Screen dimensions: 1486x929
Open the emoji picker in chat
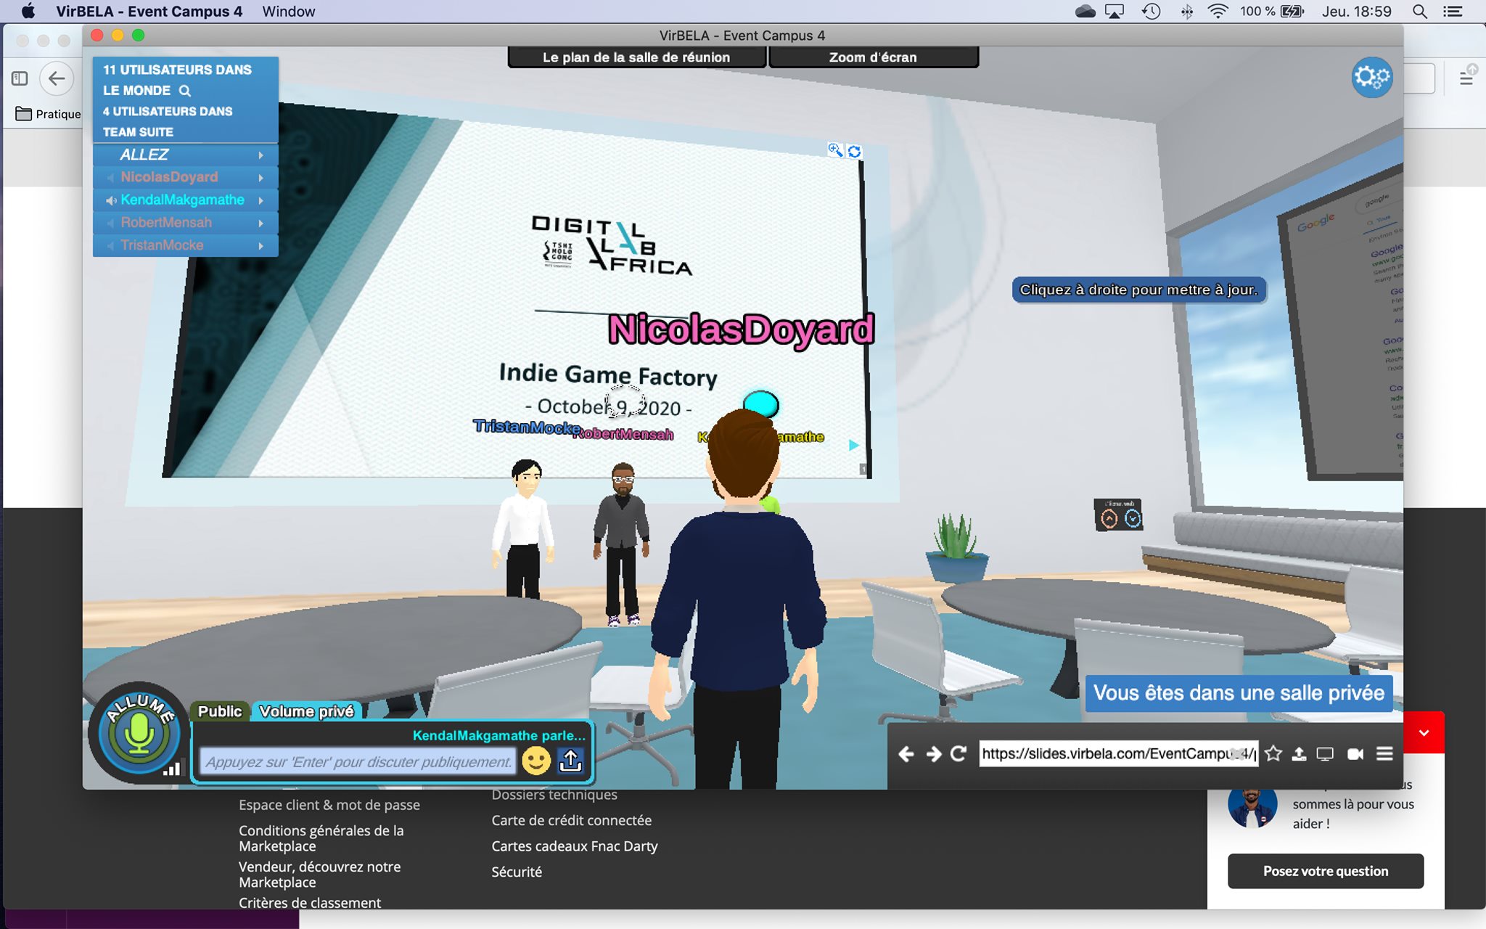[536, 761]
